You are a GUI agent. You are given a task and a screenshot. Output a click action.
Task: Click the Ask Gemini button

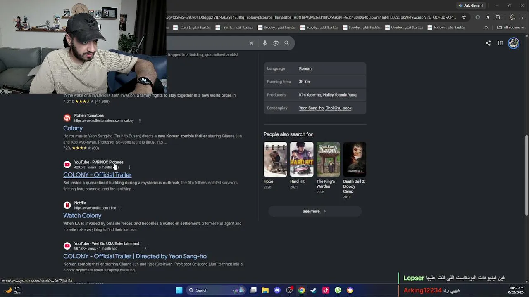[x=470, y=5]
